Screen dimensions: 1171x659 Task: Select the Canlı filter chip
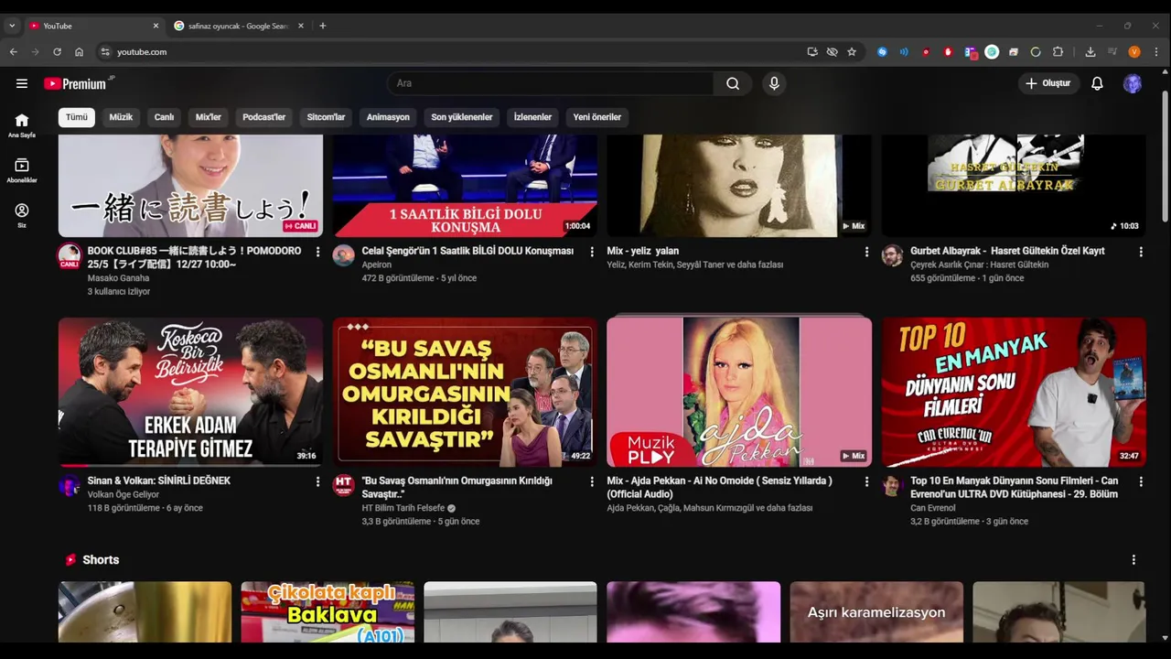164,117
